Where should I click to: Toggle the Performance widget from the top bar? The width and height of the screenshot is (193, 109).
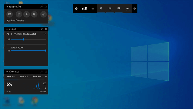(119, 8)
